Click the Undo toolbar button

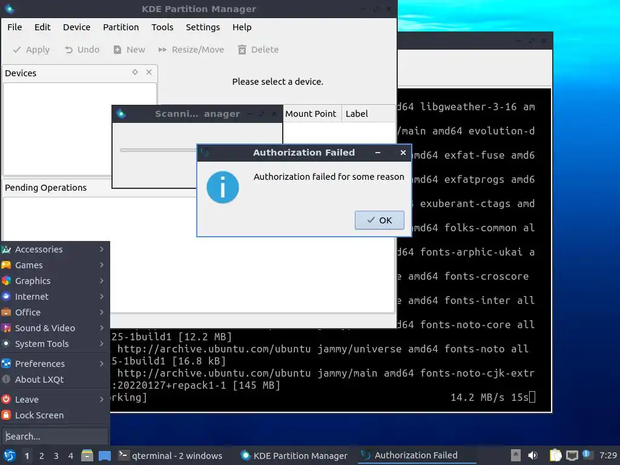click(82, 50)
